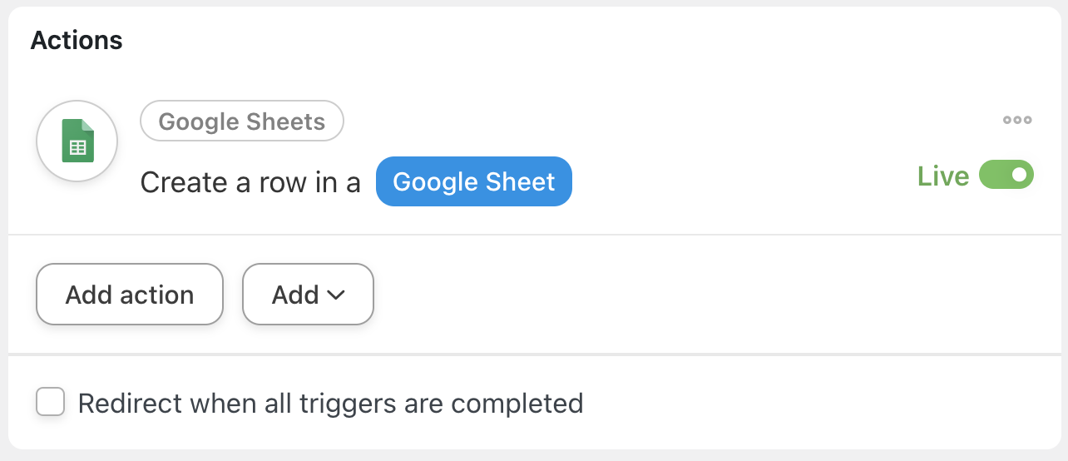Screen dimensions: 1068x461
Task: Click the blue Google Sheet pill button
Action: coord(473,181)
